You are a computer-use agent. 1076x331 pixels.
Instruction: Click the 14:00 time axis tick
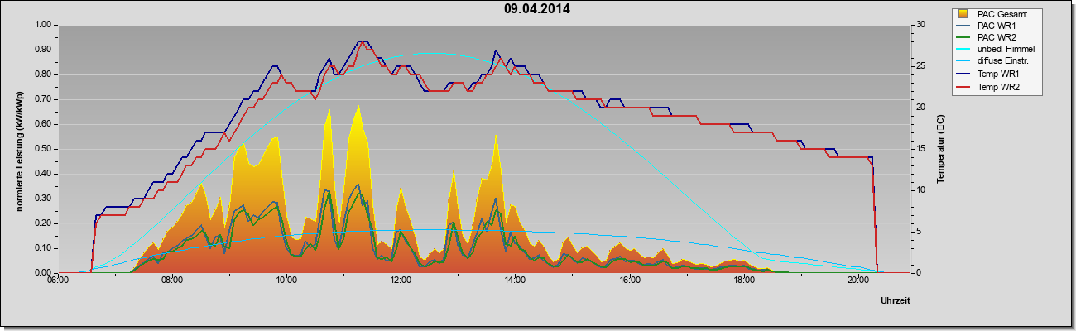point(515,281)
